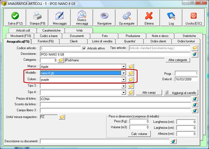Click Calc volume button
The image size is (209, 149).
pos(139,134)
